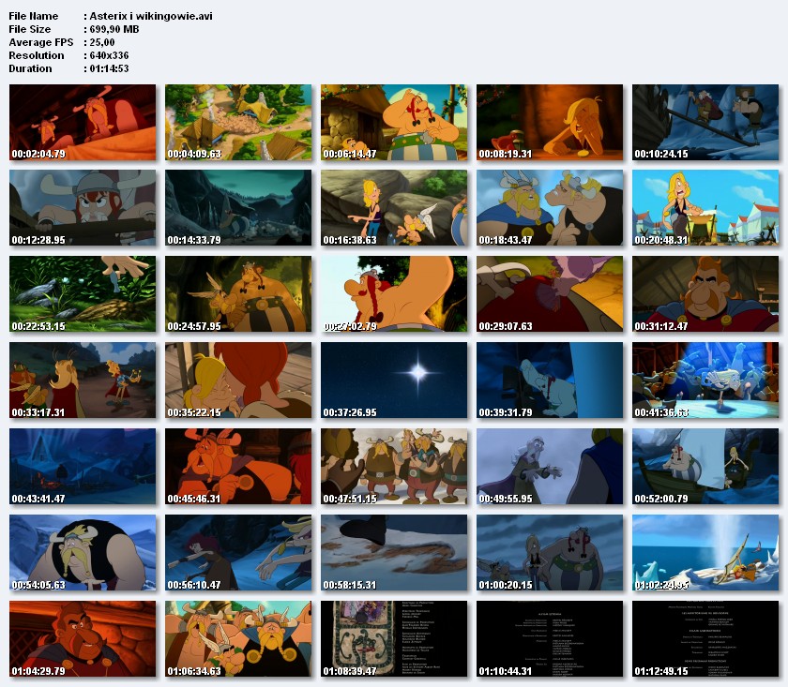
Task: Click the frame timestamped 00:06:14.47
Action: click(394, 122)
